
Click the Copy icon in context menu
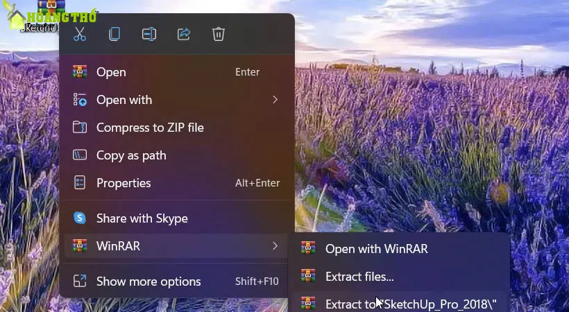coord(114,35)
